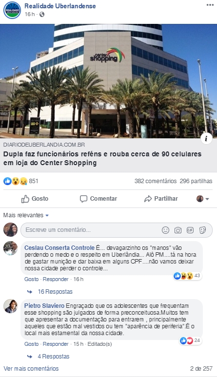Click the Comentar button
217x377 pixels.
pyautogui.click(x=99, y=199)
